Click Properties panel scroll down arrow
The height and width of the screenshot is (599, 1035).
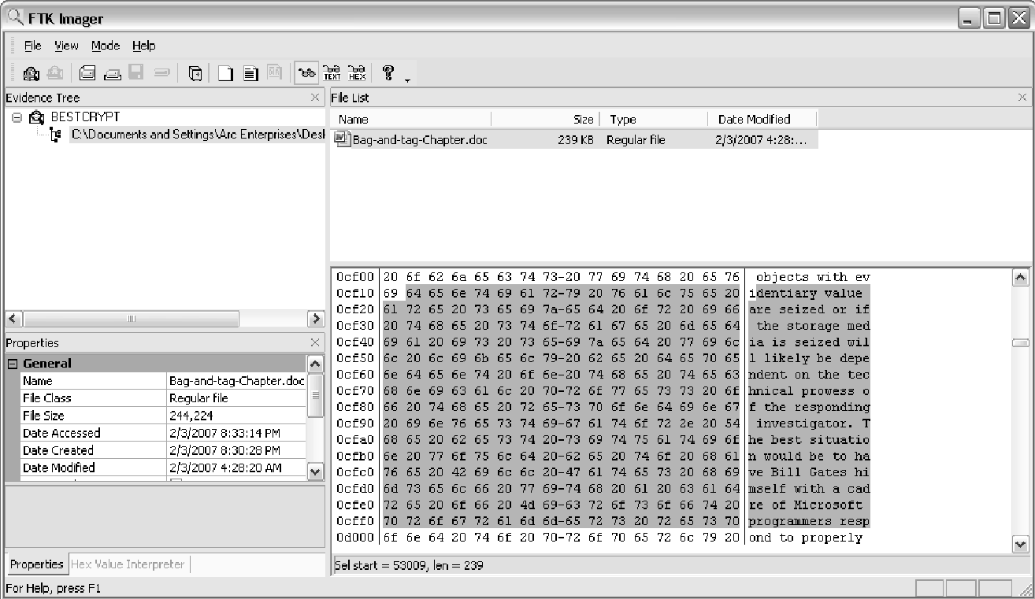point(315,471)
